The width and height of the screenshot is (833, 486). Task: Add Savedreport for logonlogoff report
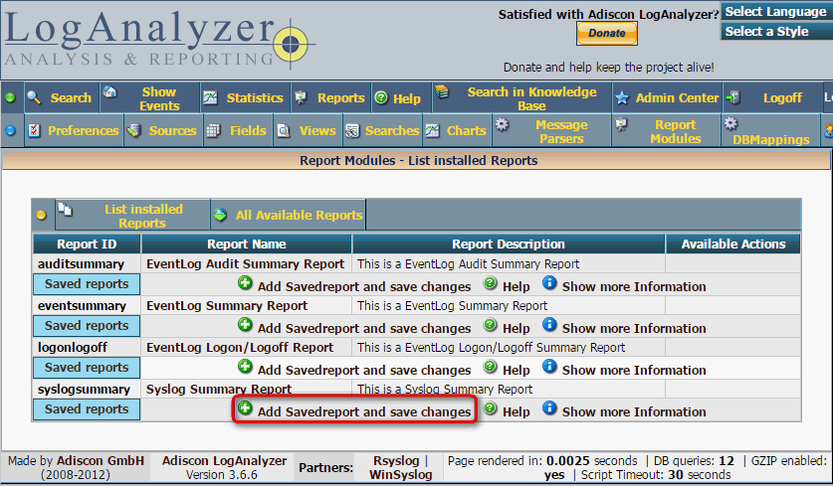pos(364,371)
